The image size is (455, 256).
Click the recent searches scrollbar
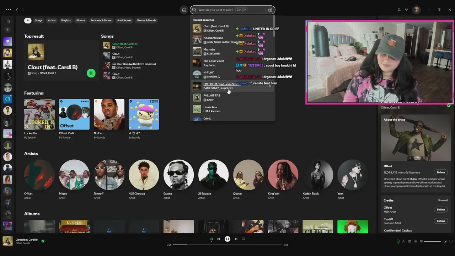click(274, 26)
